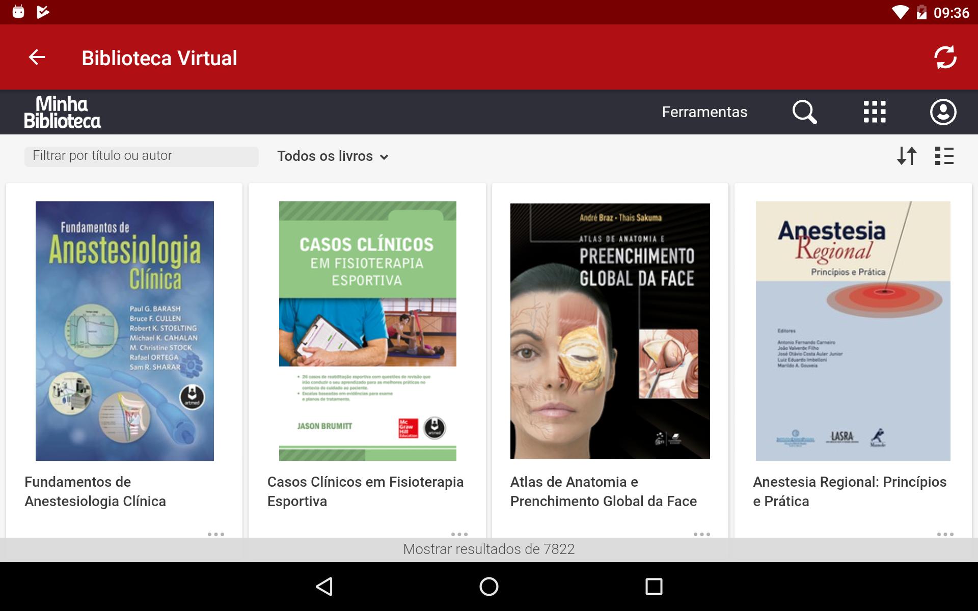Select the title Fundamentos de Anestesiologia Clínica
Viewport: 978px width, 611px height.
coord(95,491)
